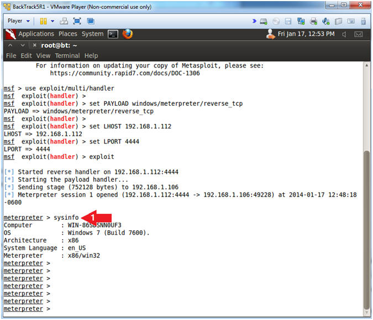Image resolution: width=373 pixels, height=320 pixels.
Task: Click the printer device icon
Action: pyautogui.click(x=313, y=22)
